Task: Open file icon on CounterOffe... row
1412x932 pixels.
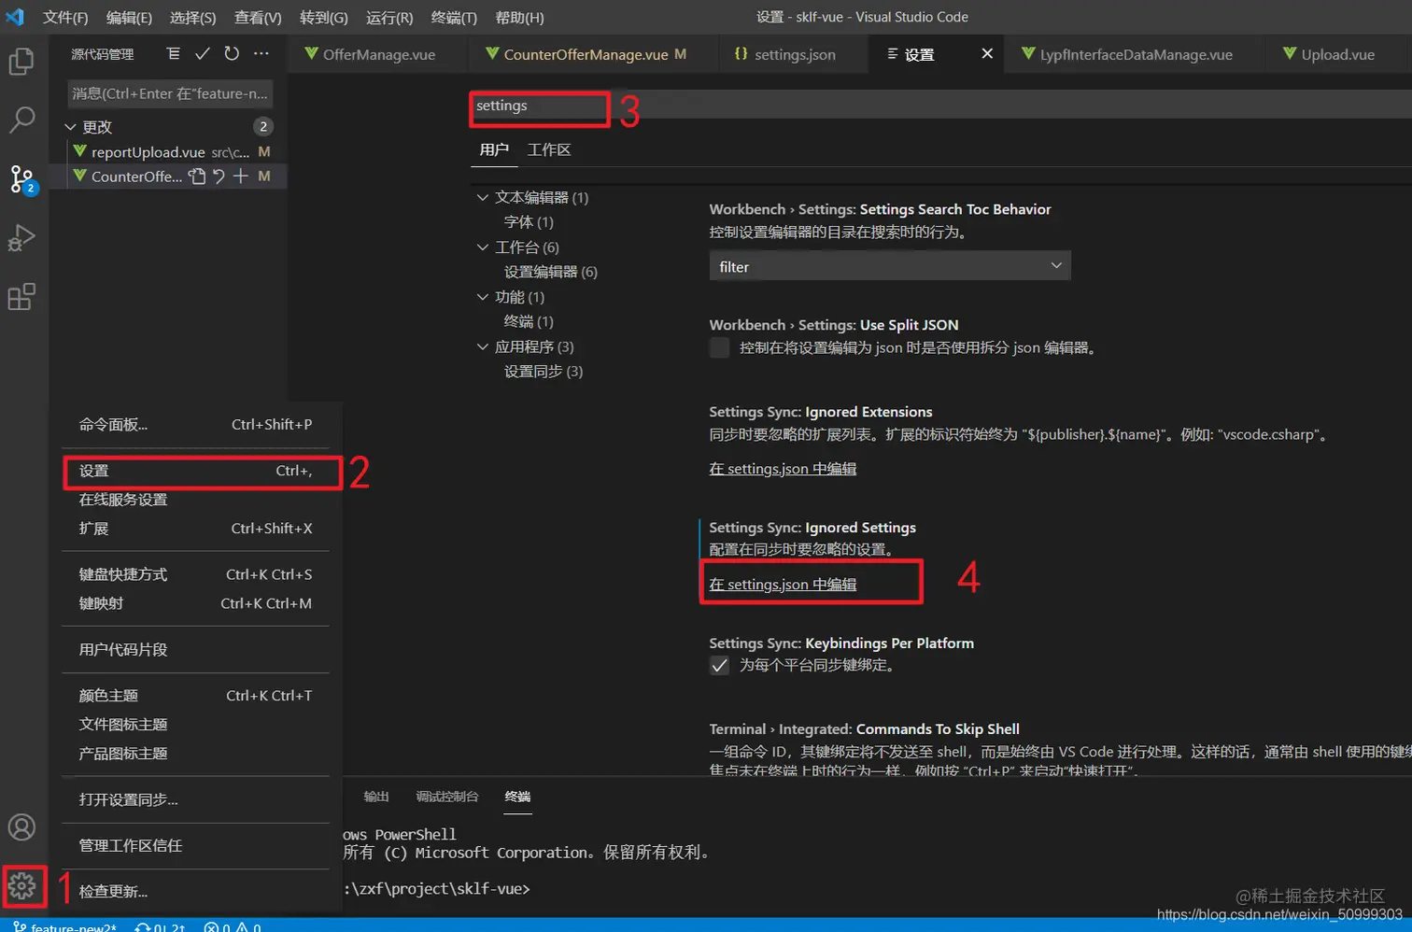Action: point(196,177)
